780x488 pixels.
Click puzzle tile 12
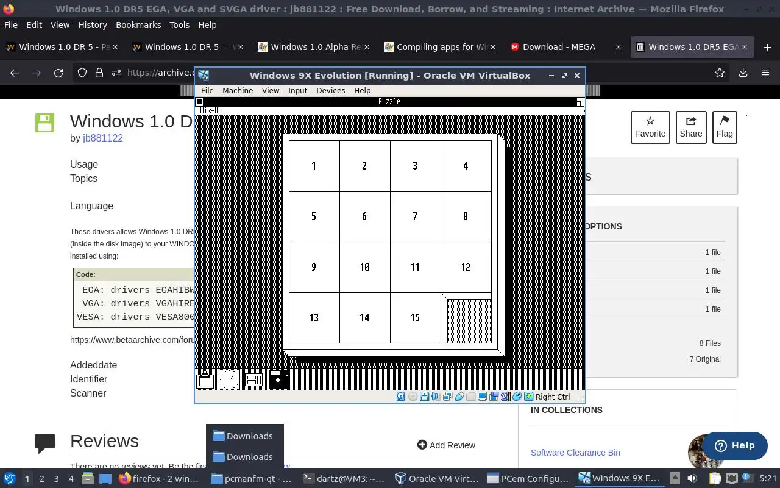click(x=466, y=267)
